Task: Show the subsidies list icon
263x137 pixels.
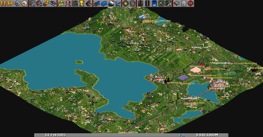Action: 46,3
